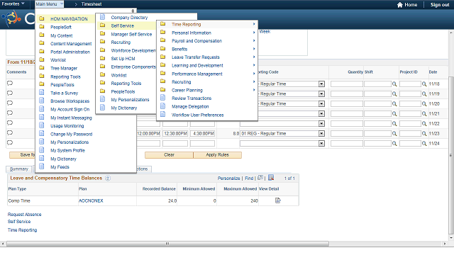Image resolution: width=454 pixels, height=255 pixels.
Task: Select Manager Self Service menu item
Action: click(x=131, y=34)
